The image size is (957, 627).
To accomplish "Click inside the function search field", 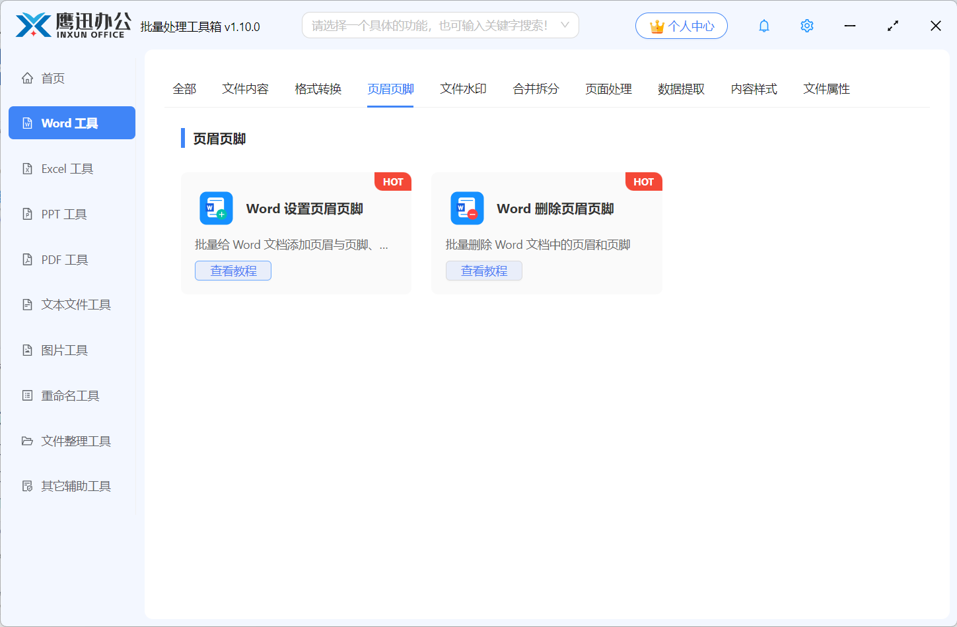I will pyautogui.click(x=423, y=25).
